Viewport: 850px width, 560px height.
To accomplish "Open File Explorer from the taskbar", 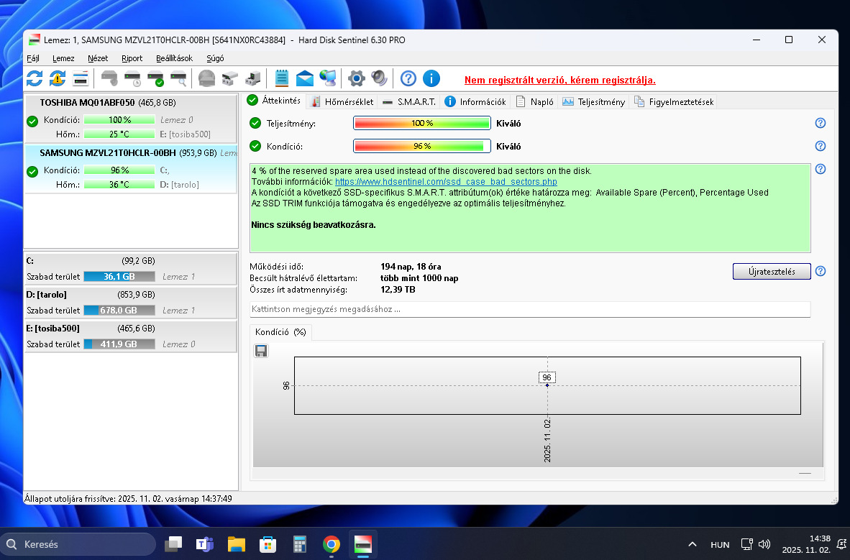I will 237,543.
